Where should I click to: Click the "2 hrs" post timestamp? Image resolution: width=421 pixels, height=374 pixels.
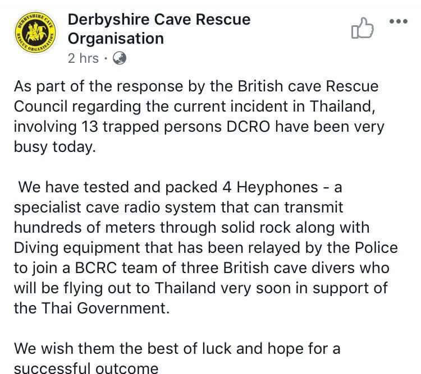(83, 58)
